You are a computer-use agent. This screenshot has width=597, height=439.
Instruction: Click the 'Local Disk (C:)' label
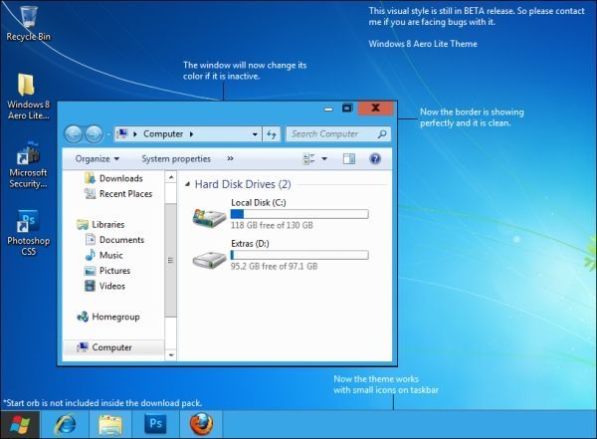pos(259,202)
